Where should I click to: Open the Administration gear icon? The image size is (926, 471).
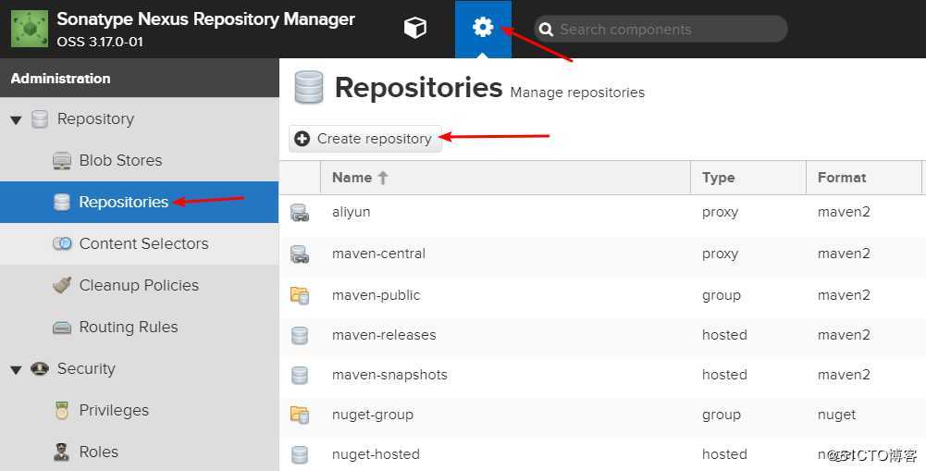click(x=483, y=28)
